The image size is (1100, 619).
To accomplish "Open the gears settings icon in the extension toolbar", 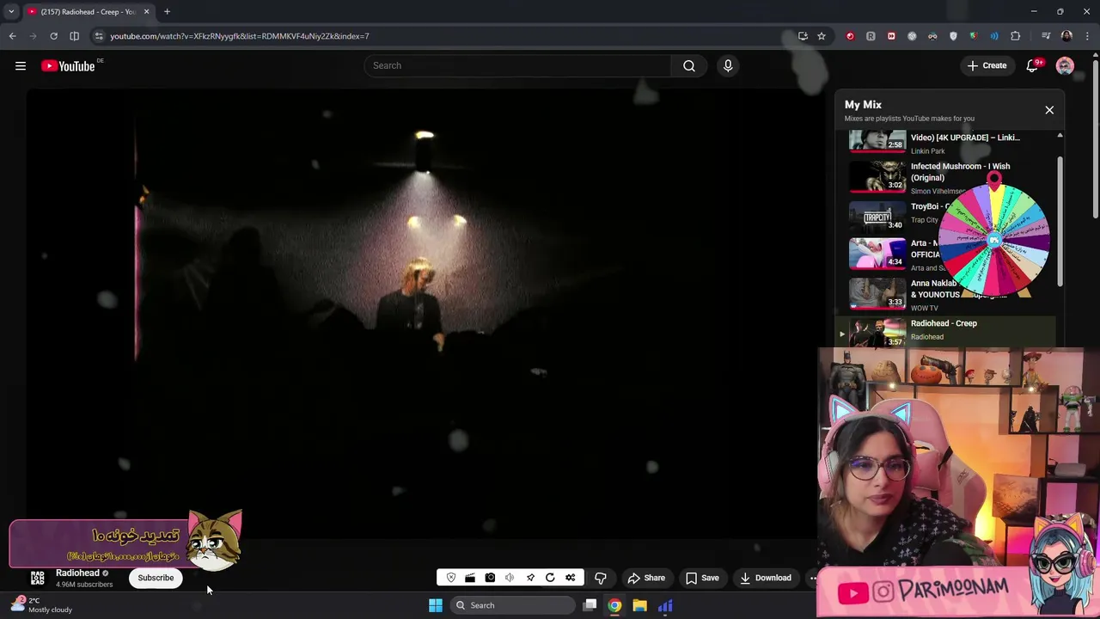I will pos(570,578).
